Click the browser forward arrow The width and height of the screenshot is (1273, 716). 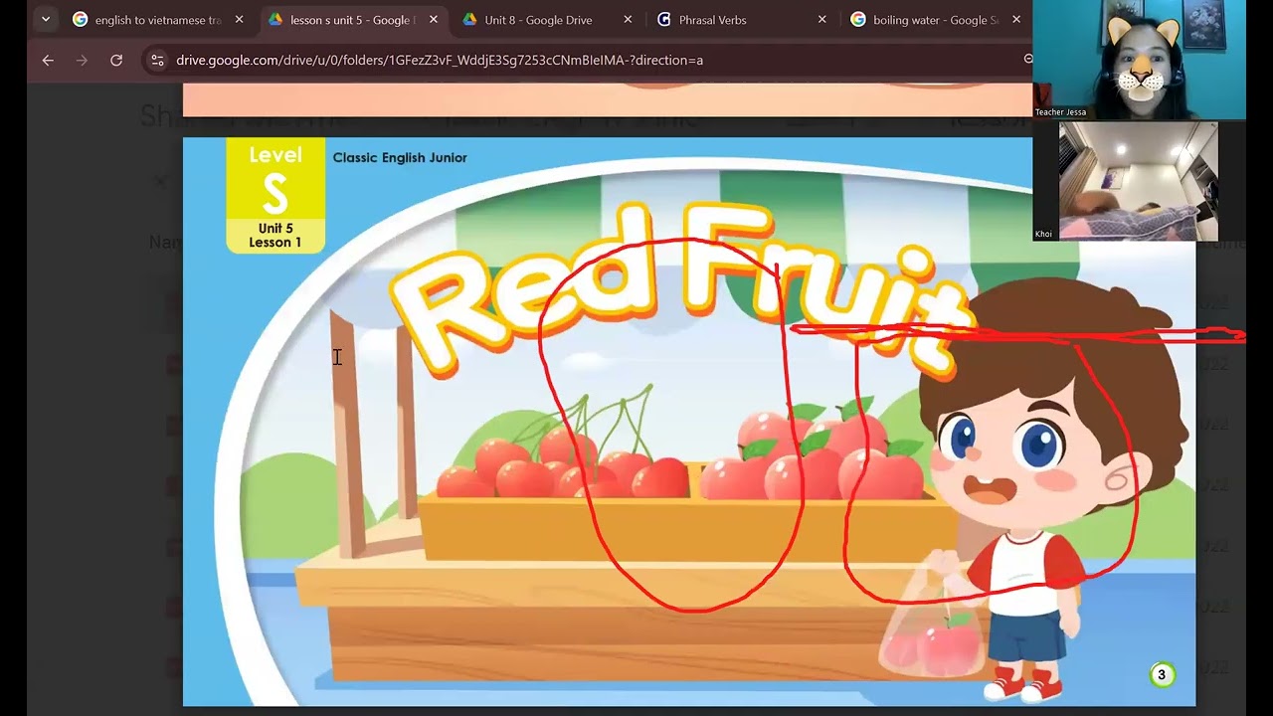click(x=82, y=61)
